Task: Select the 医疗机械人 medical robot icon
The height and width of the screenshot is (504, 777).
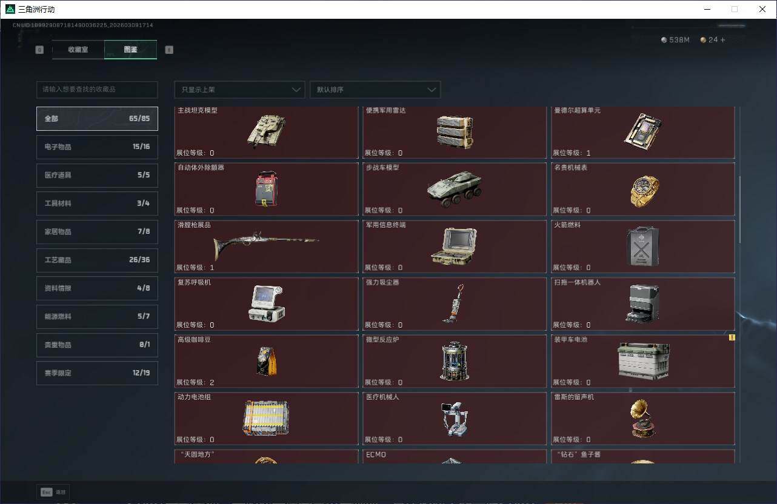Action: 455,419
